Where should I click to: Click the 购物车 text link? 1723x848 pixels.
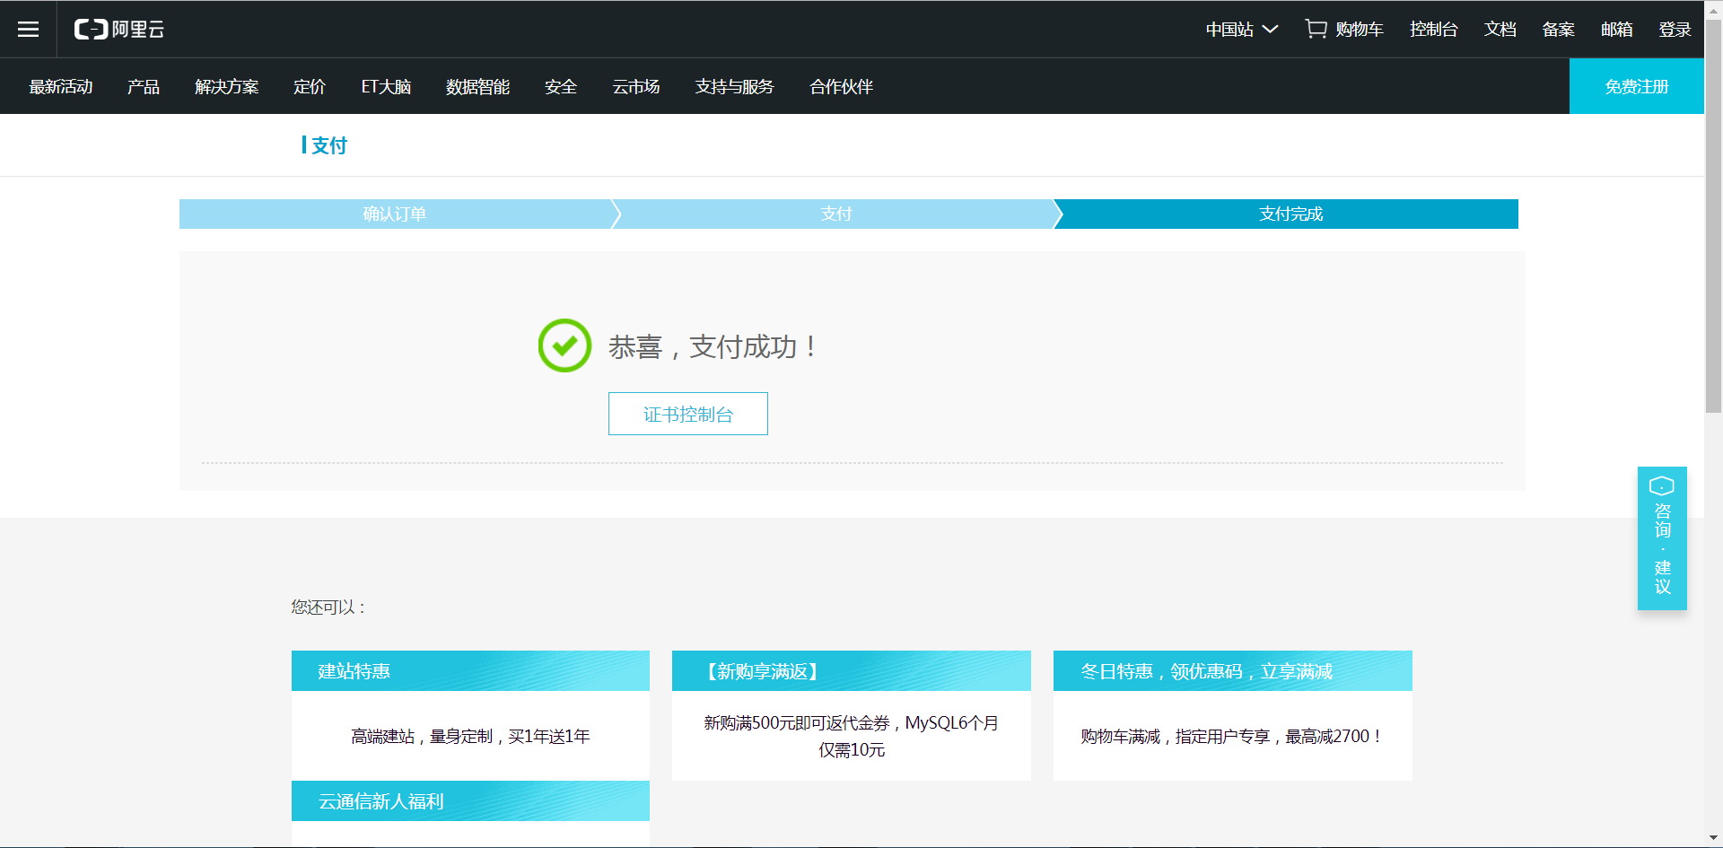click(1360, 30)
